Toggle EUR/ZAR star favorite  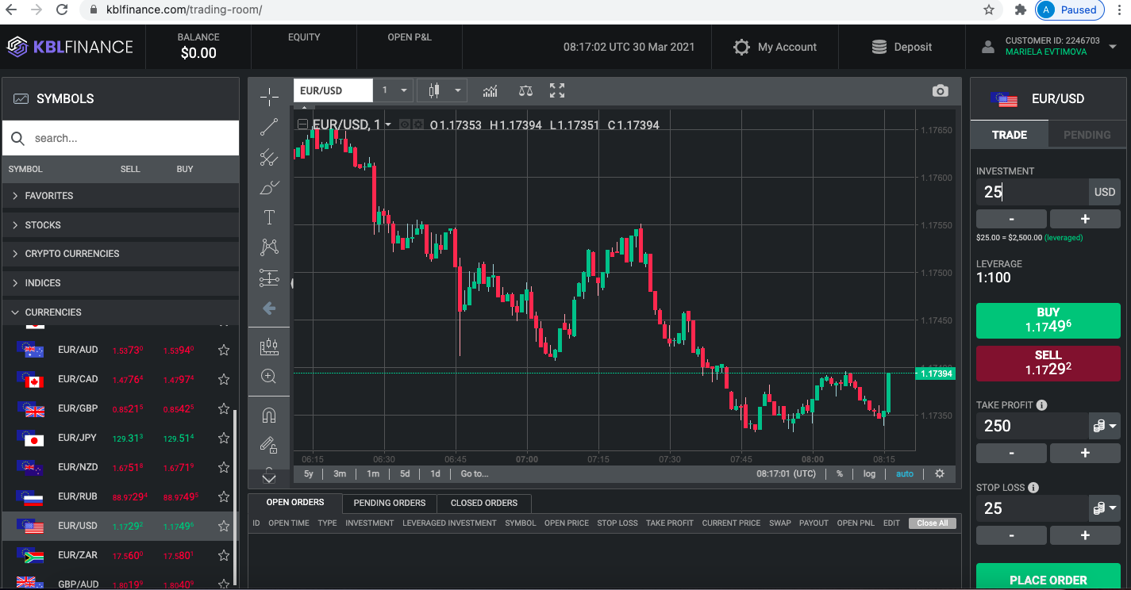[x=224, y=555]
